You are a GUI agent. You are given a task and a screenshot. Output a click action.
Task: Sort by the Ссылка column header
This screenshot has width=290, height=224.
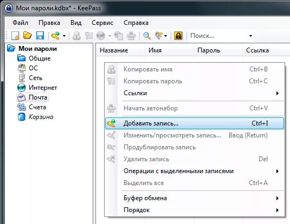pyautogui.click(x=266, y=50)
